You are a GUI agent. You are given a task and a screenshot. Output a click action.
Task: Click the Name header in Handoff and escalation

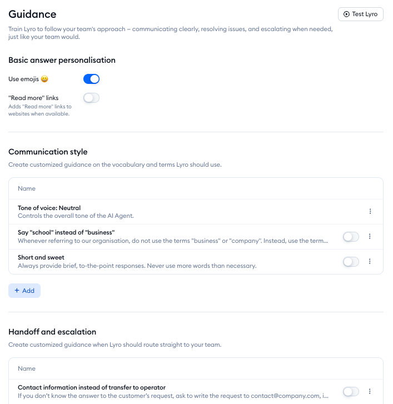(27, 368)
